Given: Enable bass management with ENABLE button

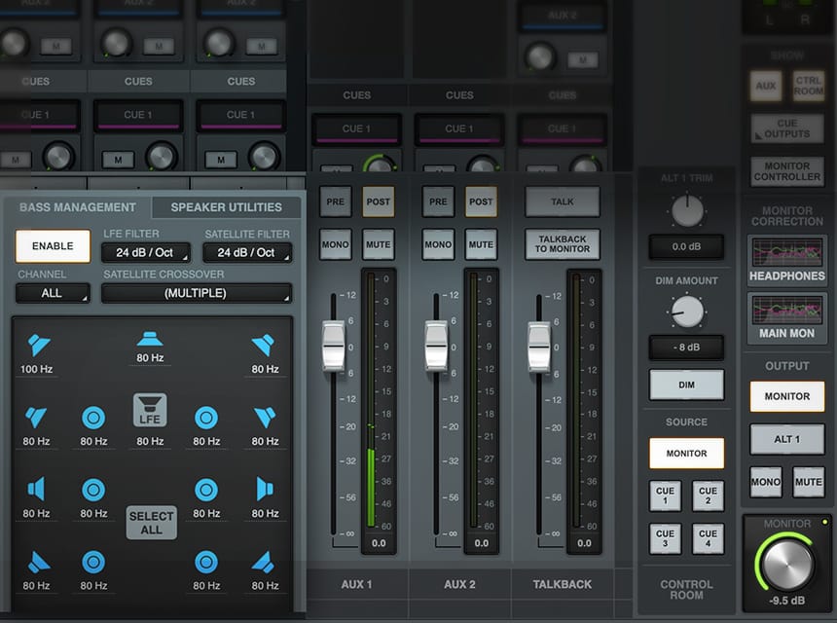Looking at the screenshot, I should pyautogui.click(x=53, y=246).
